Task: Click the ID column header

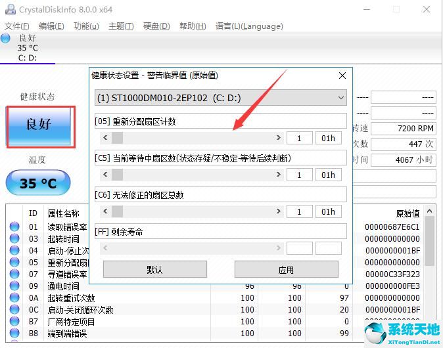Action: coord(33,213)
